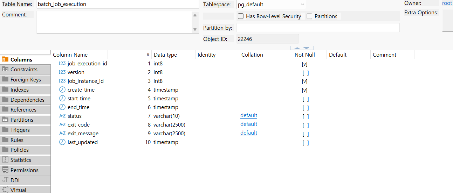
Task: Click the Constraints tab icon
Action: pos(5,69)
